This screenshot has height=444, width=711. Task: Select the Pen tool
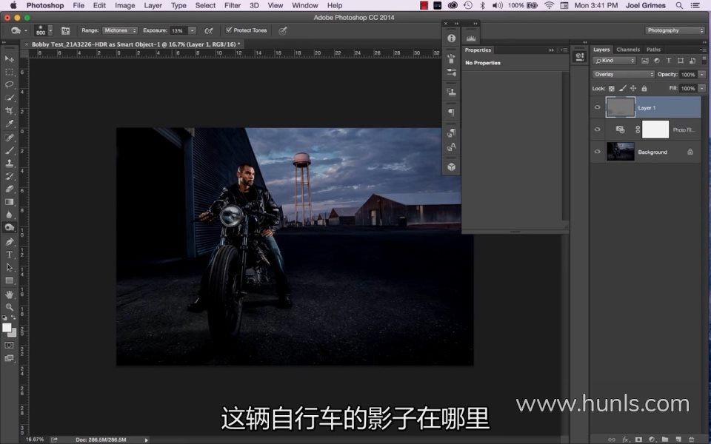pos(9,242)
